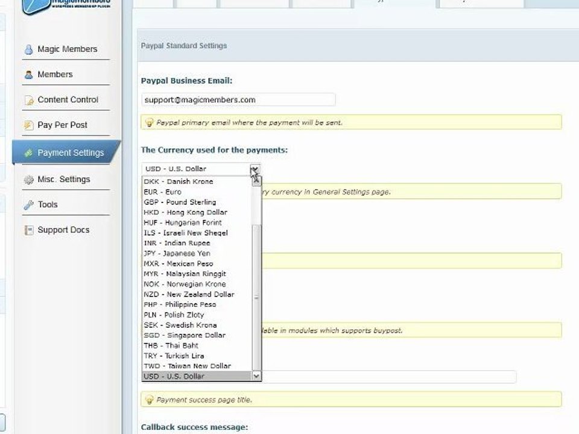Viewport: 579px width, 434px height.
Task: Click the Payment Settings money icon
Action: (x=28, y=153)
